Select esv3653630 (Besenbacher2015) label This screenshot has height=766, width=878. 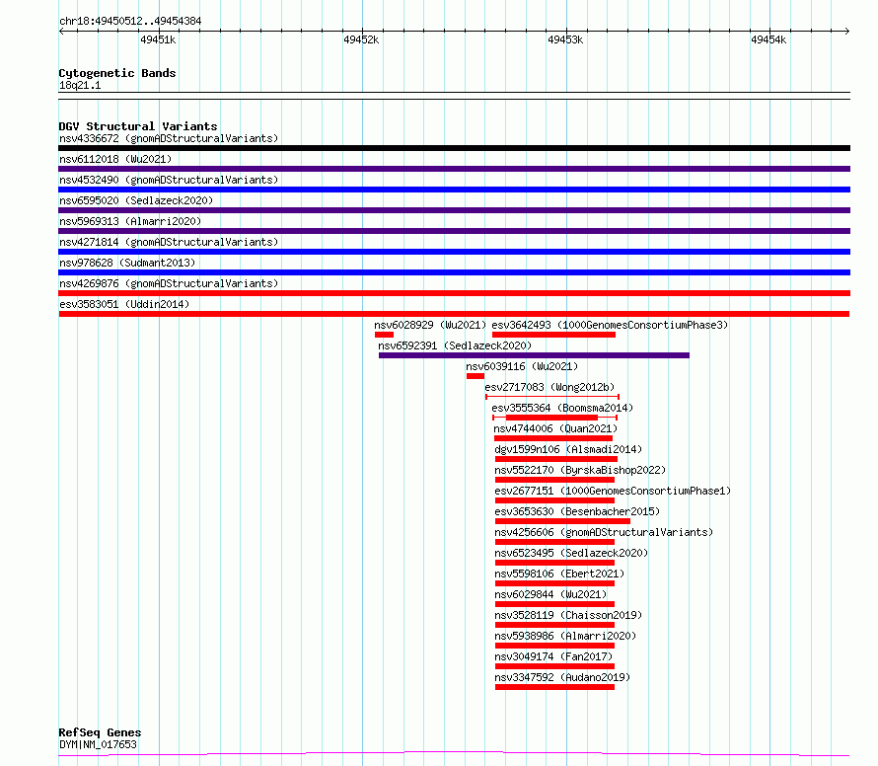click(x=577, y=511)
